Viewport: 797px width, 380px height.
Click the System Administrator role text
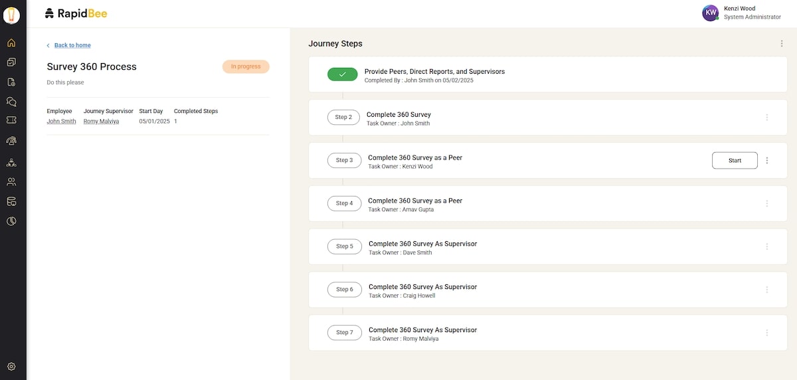click(753, 17)
